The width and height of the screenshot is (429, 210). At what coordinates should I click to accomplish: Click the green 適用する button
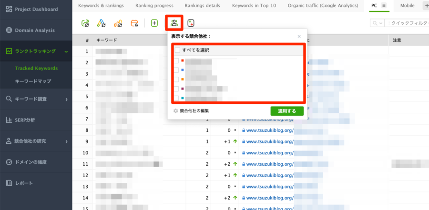pyautogui.click(x=287, y=111)
